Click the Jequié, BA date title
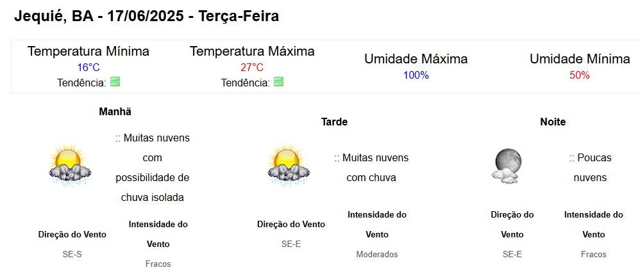 pos(146,16)
